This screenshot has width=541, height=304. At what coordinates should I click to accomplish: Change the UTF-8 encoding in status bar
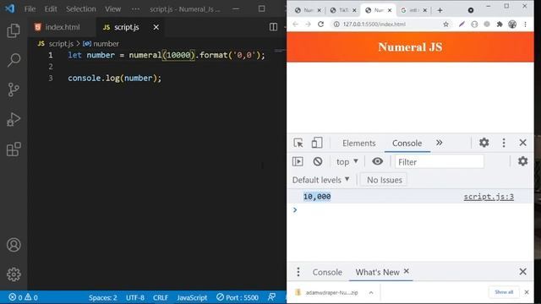coord(135,297)
